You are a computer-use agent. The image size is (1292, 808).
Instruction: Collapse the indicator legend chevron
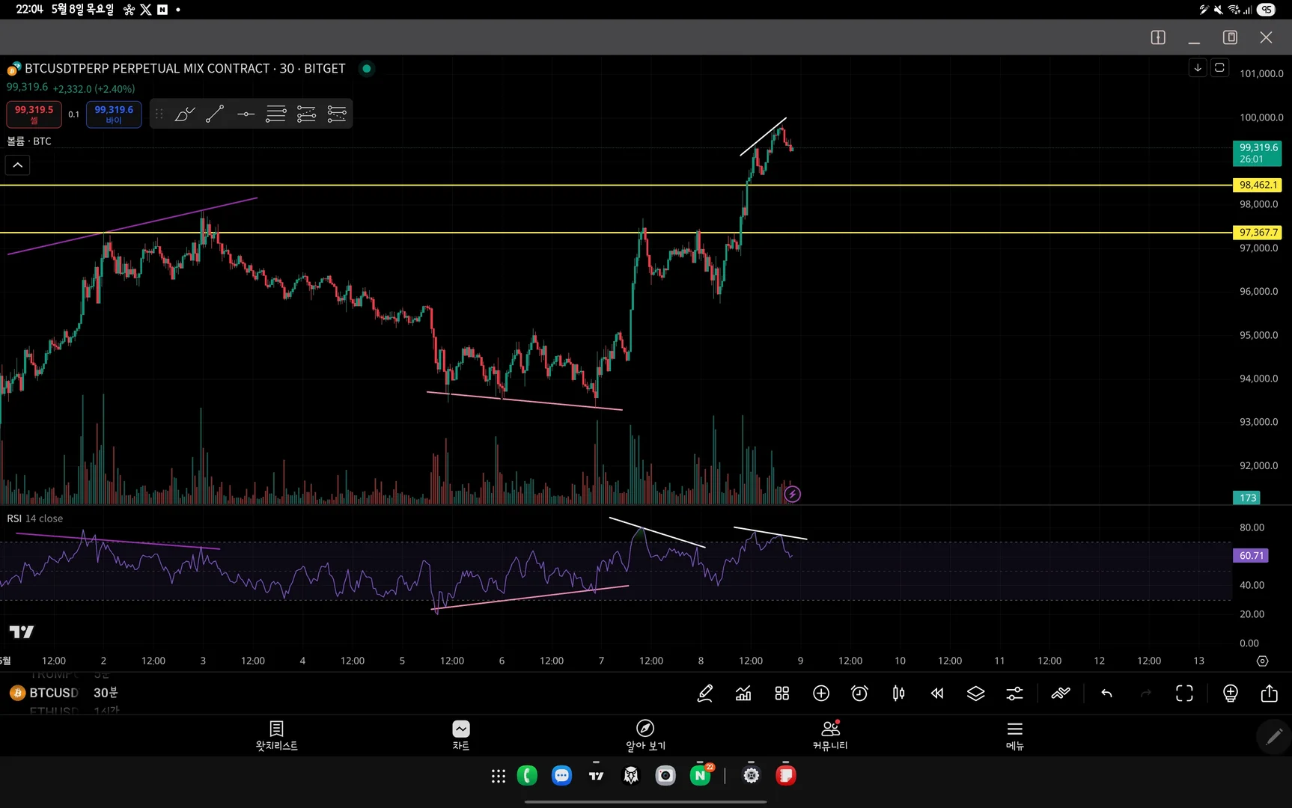pos(18,165)
